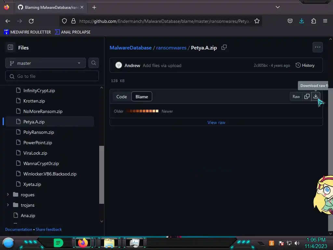Viewport: 333px width, 250px height.
Task: Open the History link
Action: tap(305, 65)
